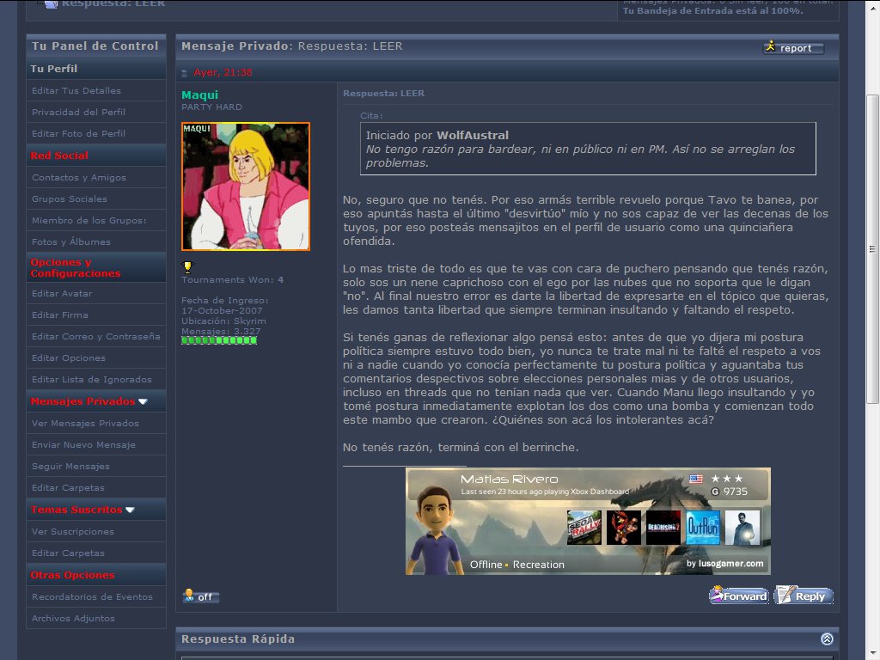
Task: Click the Red Social section header
Action: pyautogui.click(x=96, y=156)
